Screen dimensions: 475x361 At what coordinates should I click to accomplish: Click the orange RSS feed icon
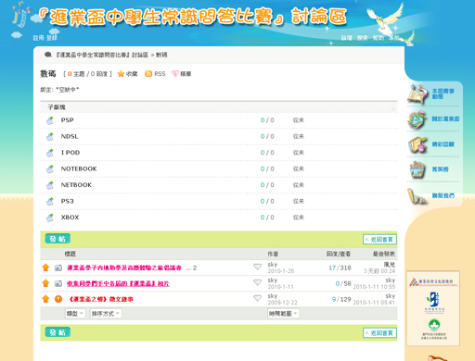148,74
